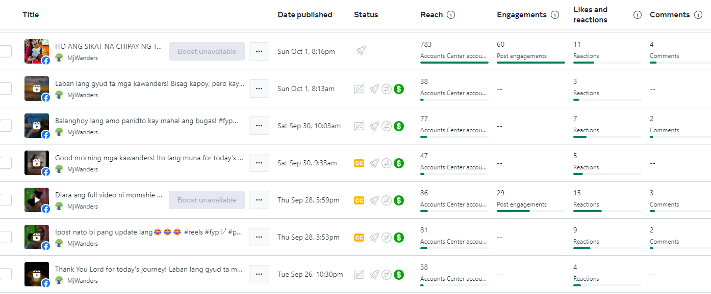This screenshot has height=294, width=711.
Task: Click the CC captions icon on Good morning post
Action: (x=359, y=163)
